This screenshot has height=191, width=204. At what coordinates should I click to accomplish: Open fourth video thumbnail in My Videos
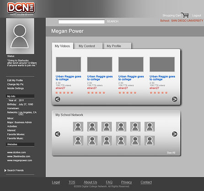(162, 64)
